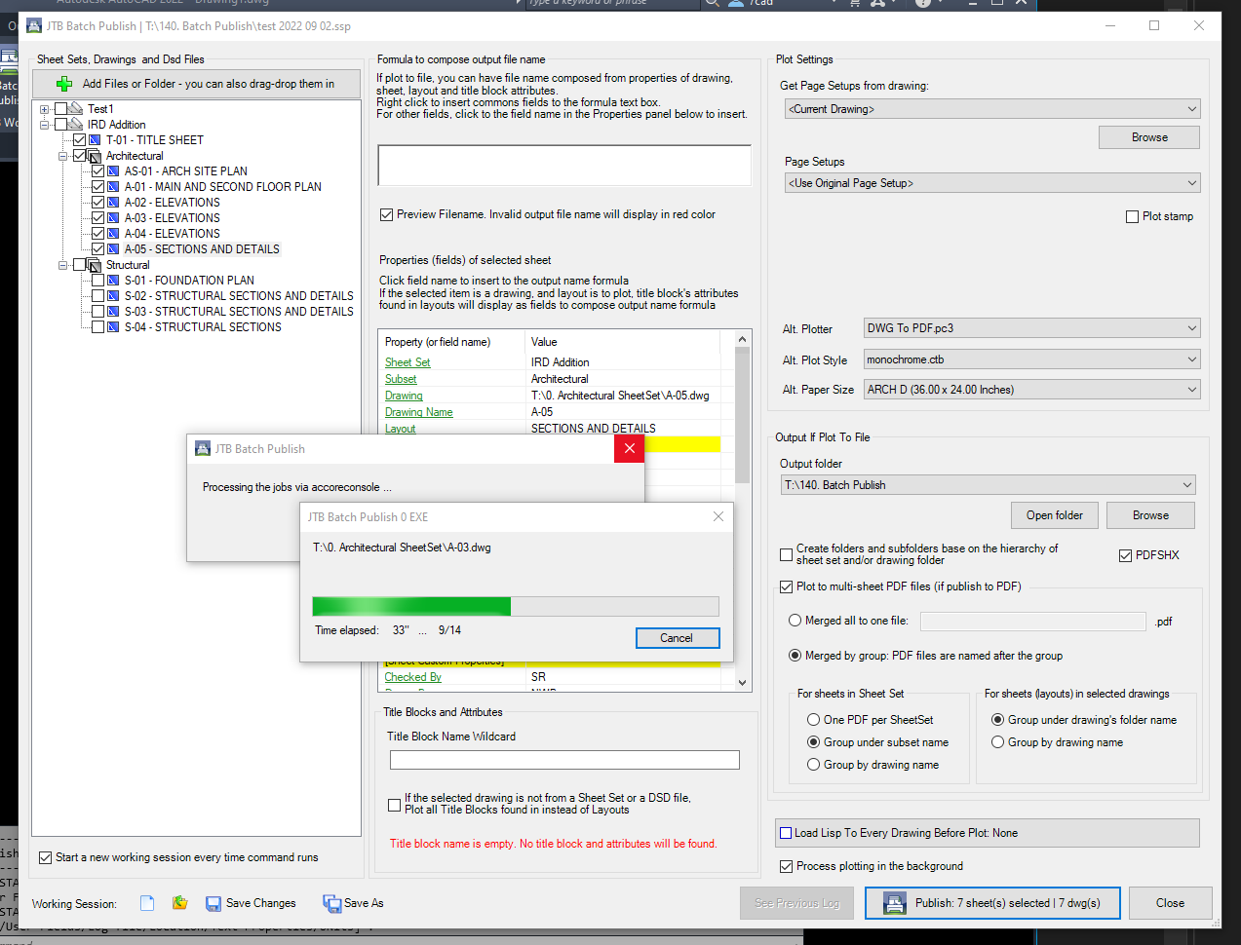This screenshot has height=945, width=1241.
Task: Click the Drawing Name field link
Action: tap(419, 412)
